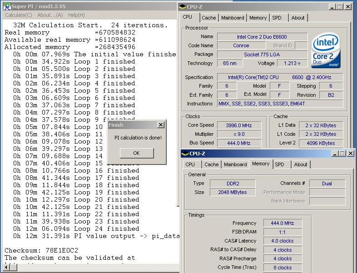Maximize the top CPU-Z window

click(340, 7)
